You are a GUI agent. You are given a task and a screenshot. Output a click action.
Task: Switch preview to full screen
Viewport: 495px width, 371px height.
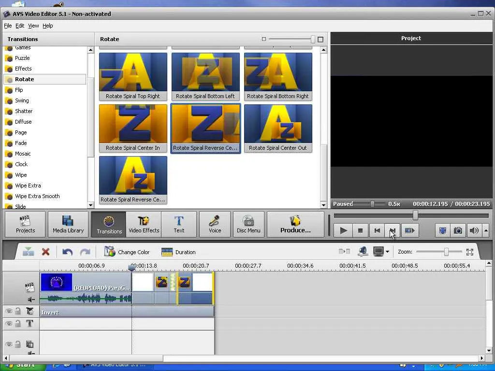pyautogui.click(x=443, y=230)
